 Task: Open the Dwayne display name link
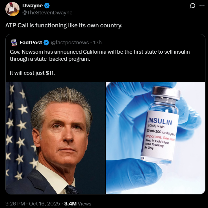[32, 6]
